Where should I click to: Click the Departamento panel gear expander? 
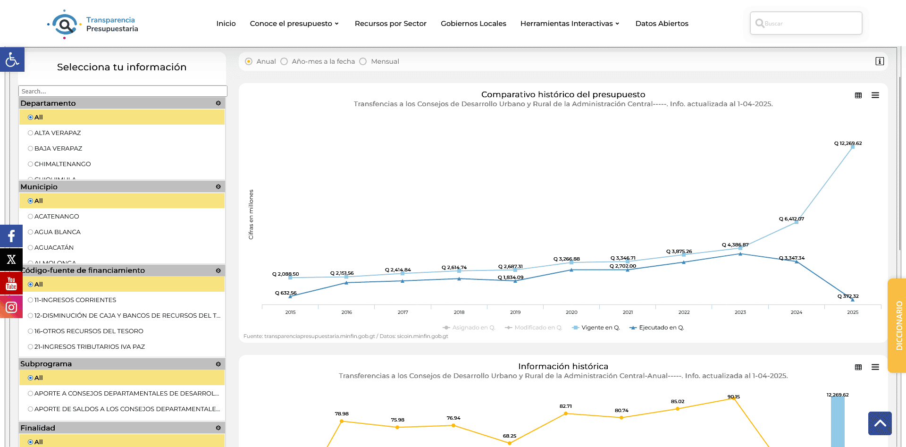coord(218,103)
